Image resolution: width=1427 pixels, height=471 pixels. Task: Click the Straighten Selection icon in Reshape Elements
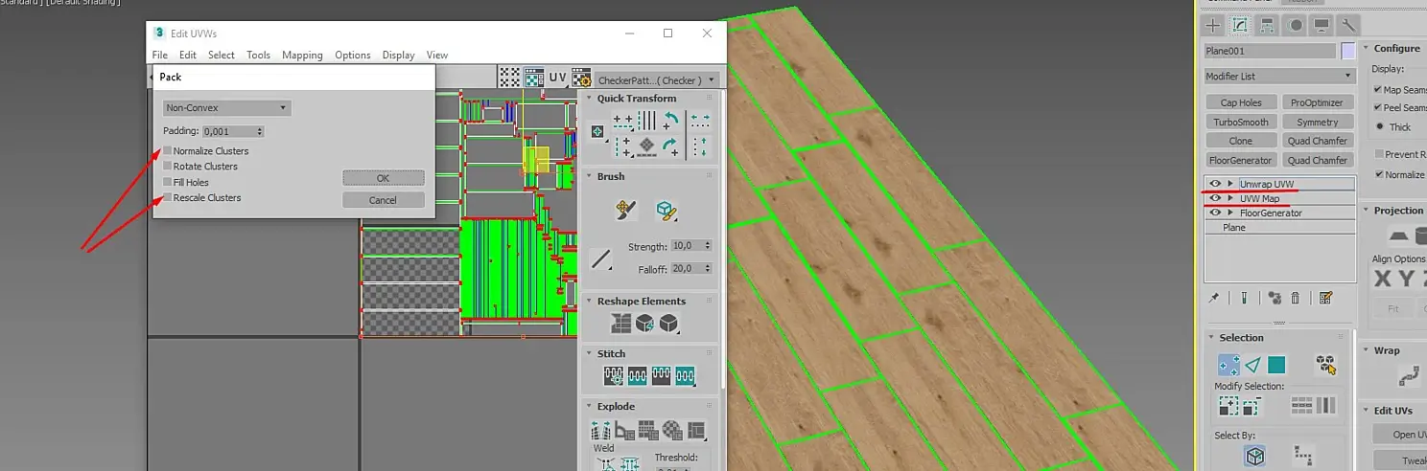point(622,324)
